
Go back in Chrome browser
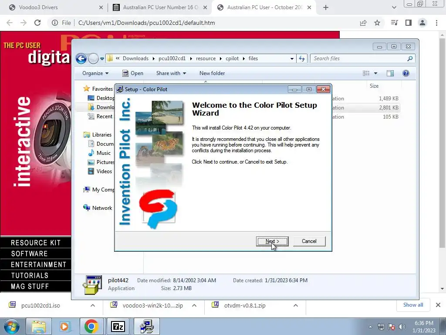point(10,23)
